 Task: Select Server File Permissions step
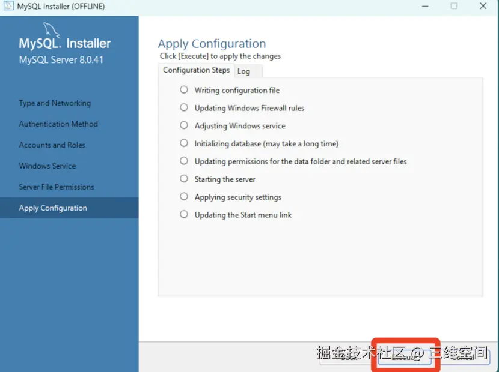pos(57,187)
